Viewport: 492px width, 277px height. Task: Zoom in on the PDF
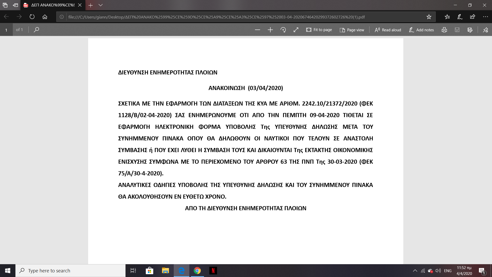click(x=270, y=30)
